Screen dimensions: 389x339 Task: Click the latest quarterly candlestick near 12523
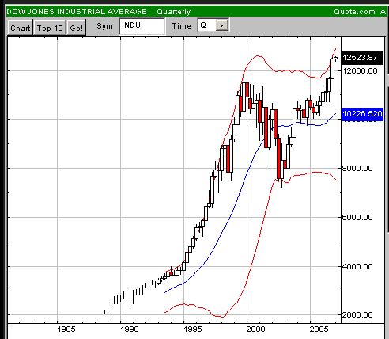coord(336,59)
